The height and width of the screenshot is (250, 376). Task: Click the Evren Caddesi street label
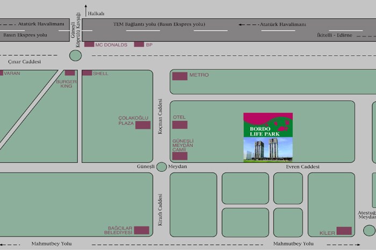pyautogui.click(x=302, y=167)
